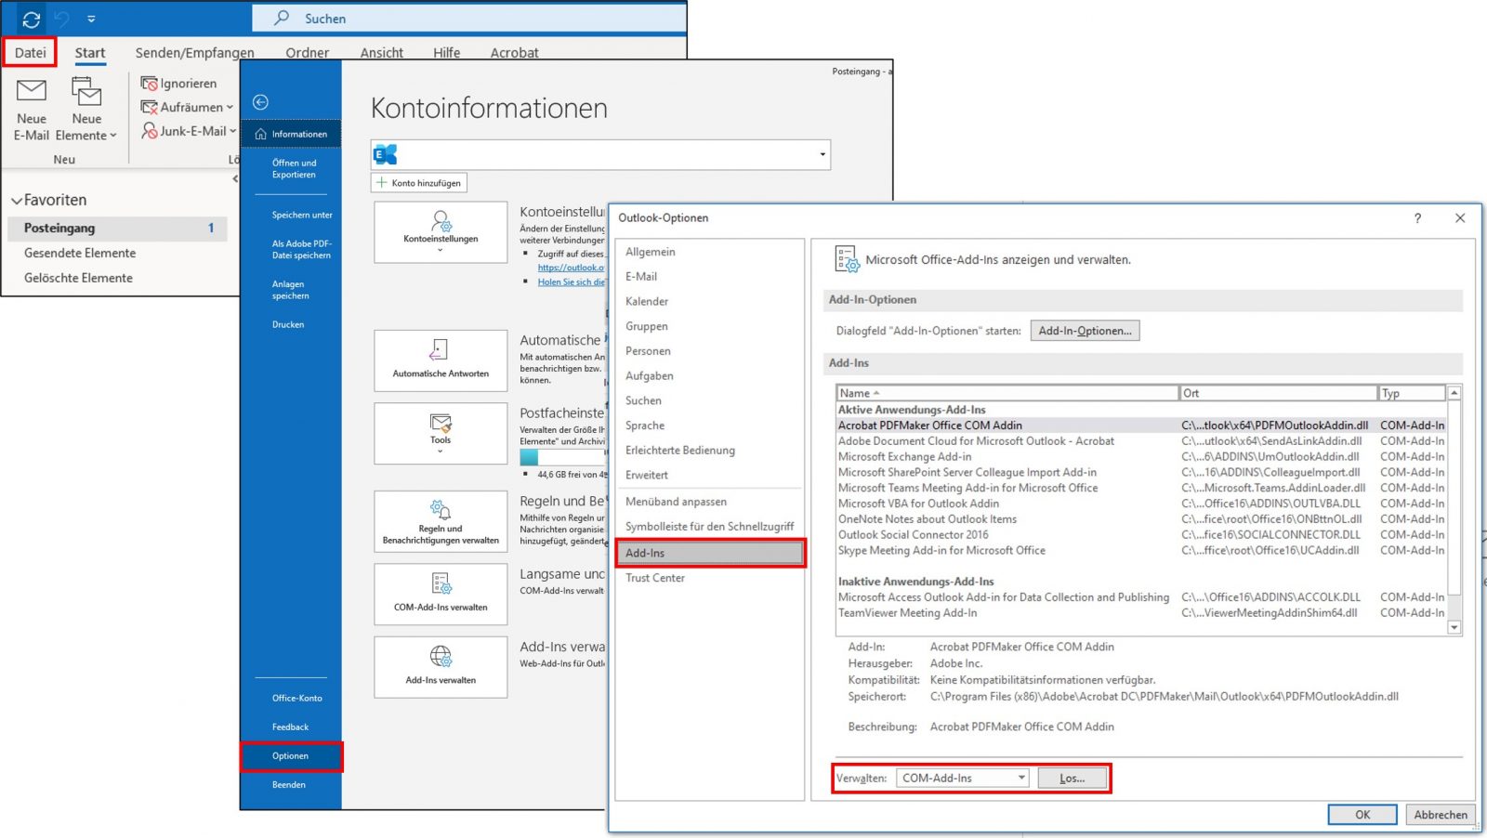Select Menüband anpassen in options
The height and width of the screenshot is (838, 1487).
point(676,502)
